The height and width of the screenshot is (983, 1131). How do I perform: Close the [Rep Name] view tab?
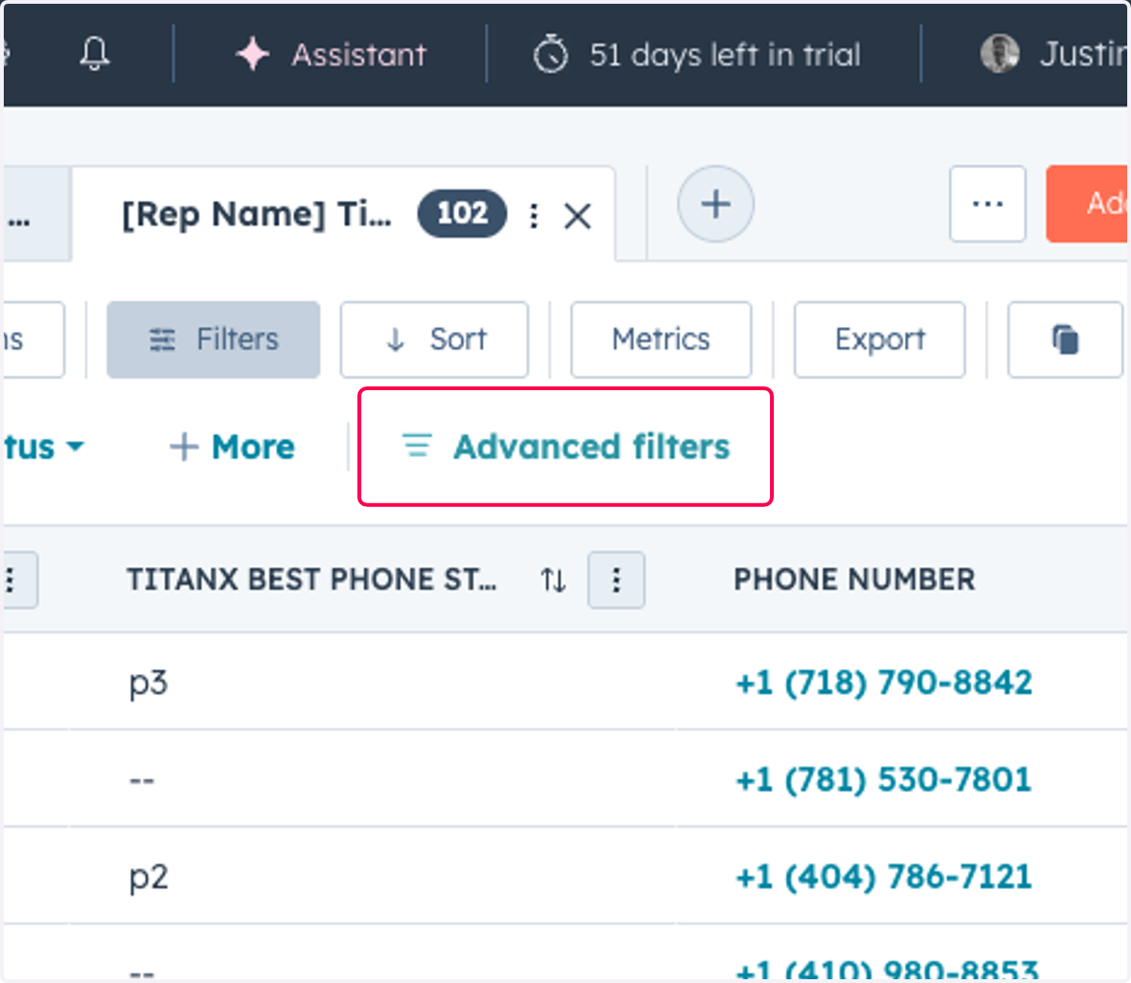point(577,216)
